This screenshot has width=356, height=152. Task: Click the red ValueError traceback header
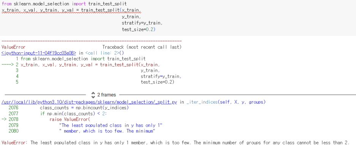[13, 47]
